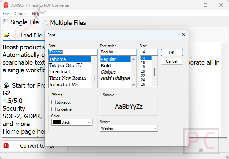The height and width of the screenshot is (159, 229).
Task: Click the Multiple Files tab icon
Action: 45,22
